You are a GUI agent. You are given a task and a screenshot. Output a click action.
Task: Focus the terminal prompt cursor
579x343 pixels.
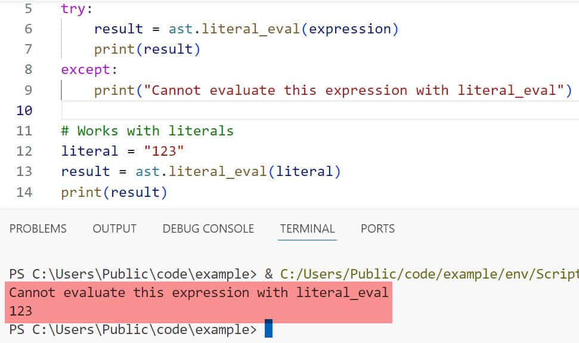coord(268,329)
